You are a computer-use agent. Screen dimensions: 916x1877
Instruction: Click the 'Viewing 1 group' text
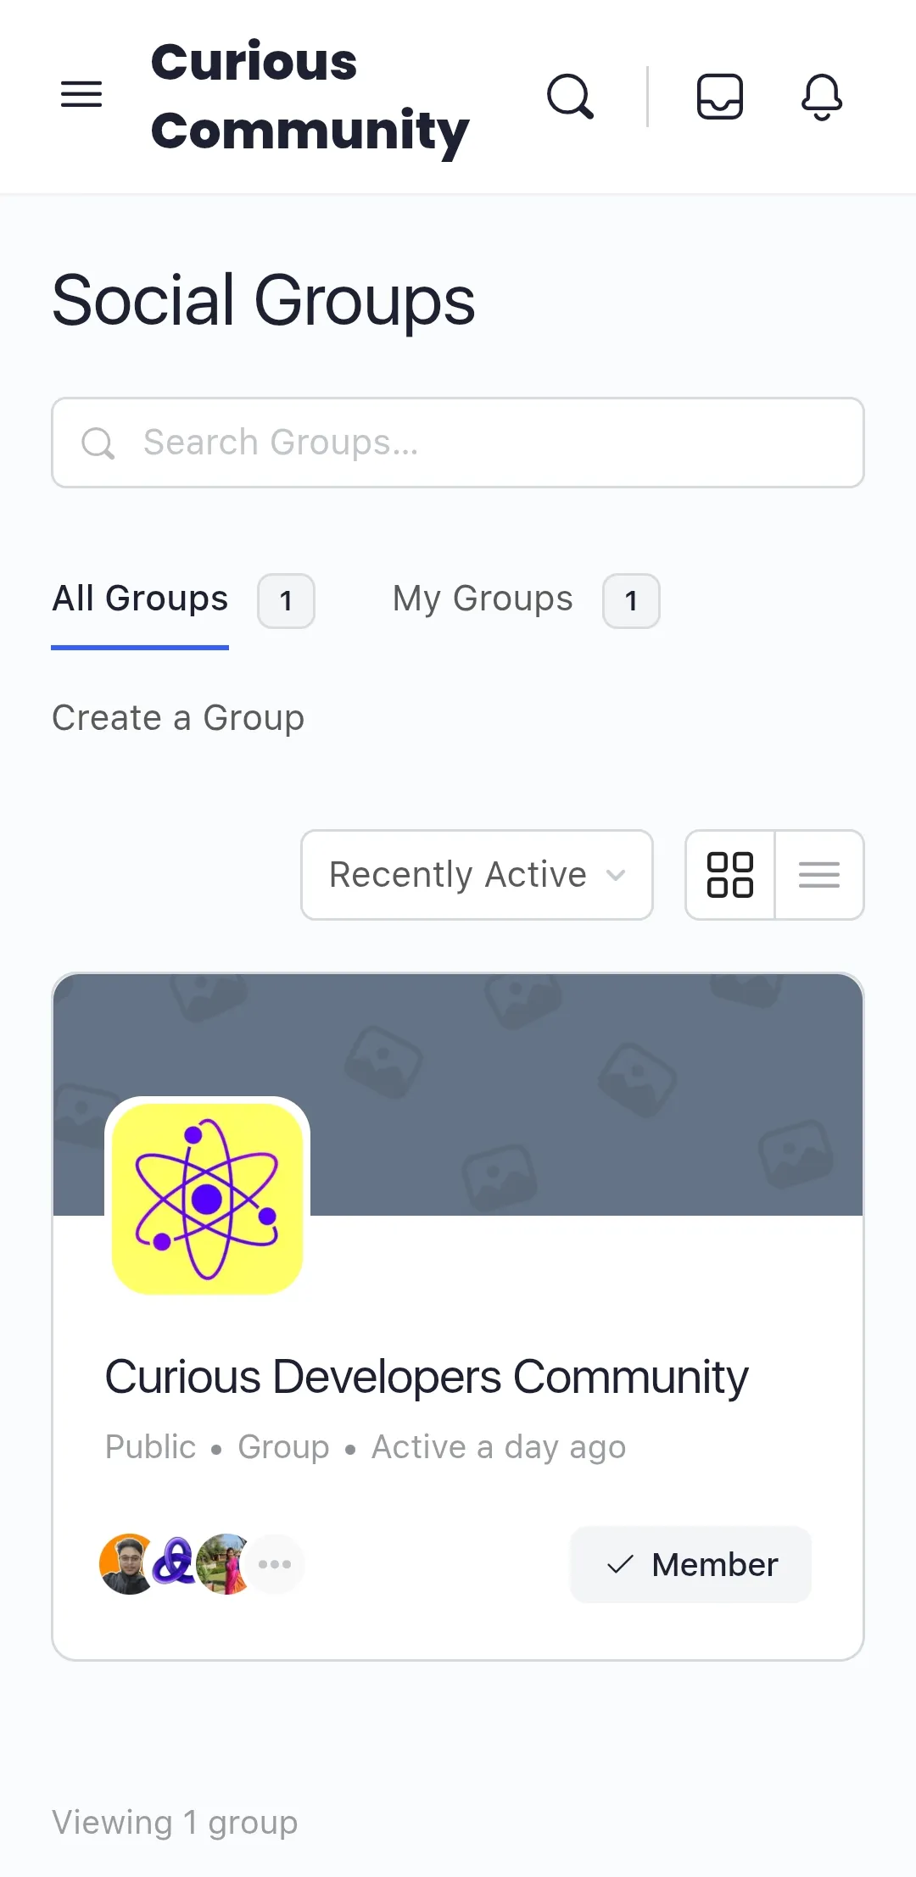175,1822
